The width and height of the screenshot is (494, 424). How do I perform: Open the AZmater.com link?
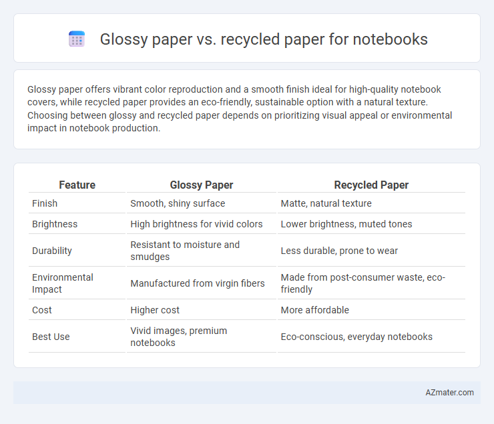pyautogui.click(x=449, y=393)
